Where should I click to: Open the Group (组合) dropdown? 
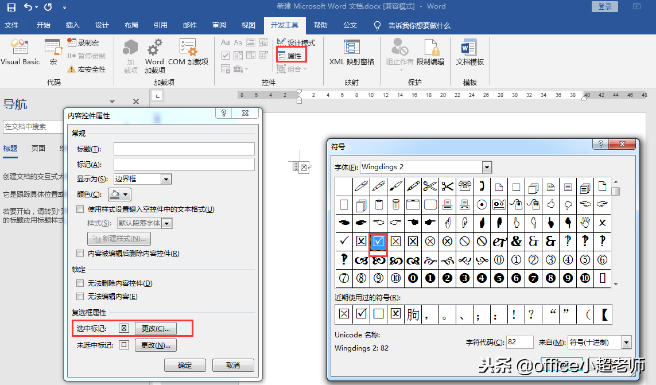point(292,69)
